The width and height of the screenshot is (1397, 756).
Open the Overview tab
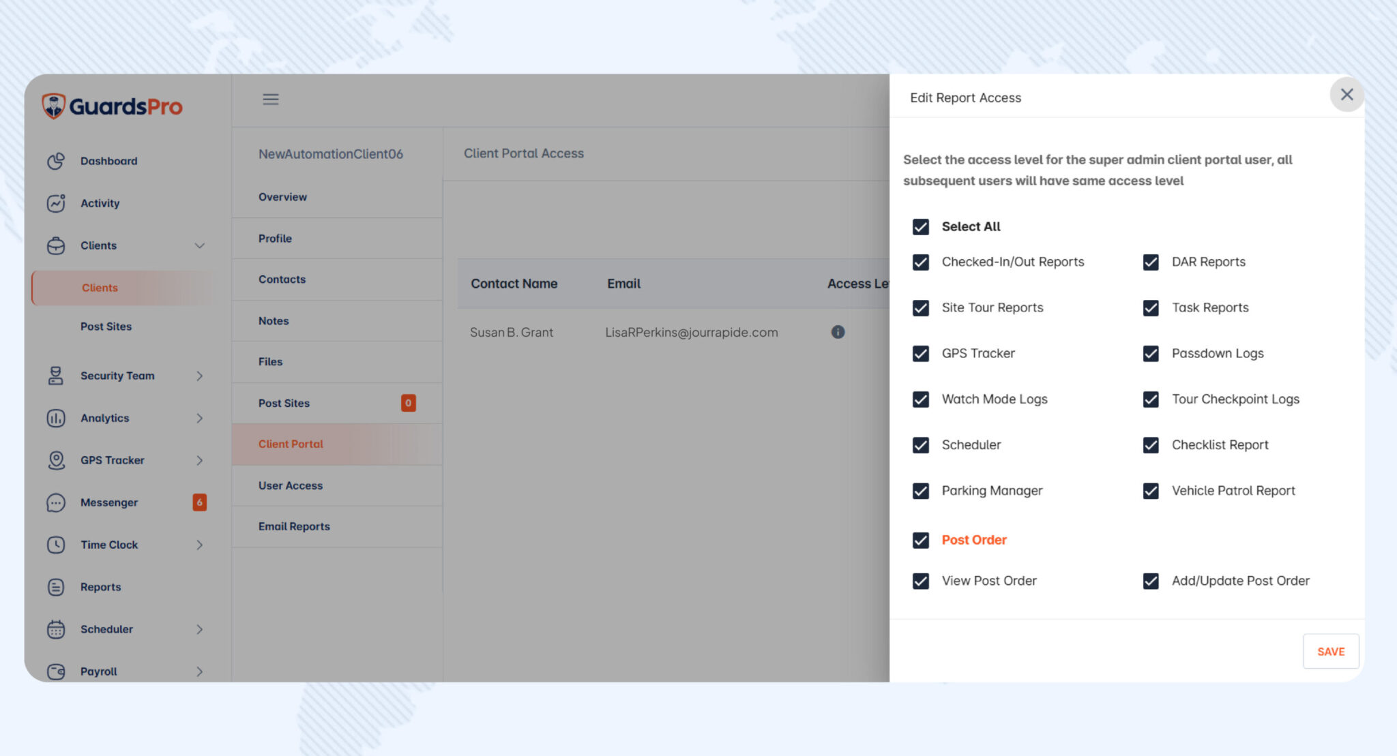[337, 197]
